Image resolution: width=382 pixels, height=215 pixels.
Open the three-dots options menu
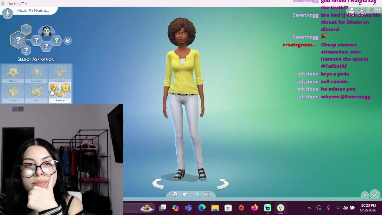click(378, 10)
